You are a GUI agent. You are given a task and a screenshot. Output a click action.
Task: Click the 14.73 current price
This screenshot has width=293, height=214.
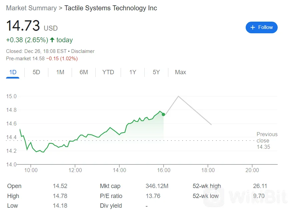(x=23, y=26)
